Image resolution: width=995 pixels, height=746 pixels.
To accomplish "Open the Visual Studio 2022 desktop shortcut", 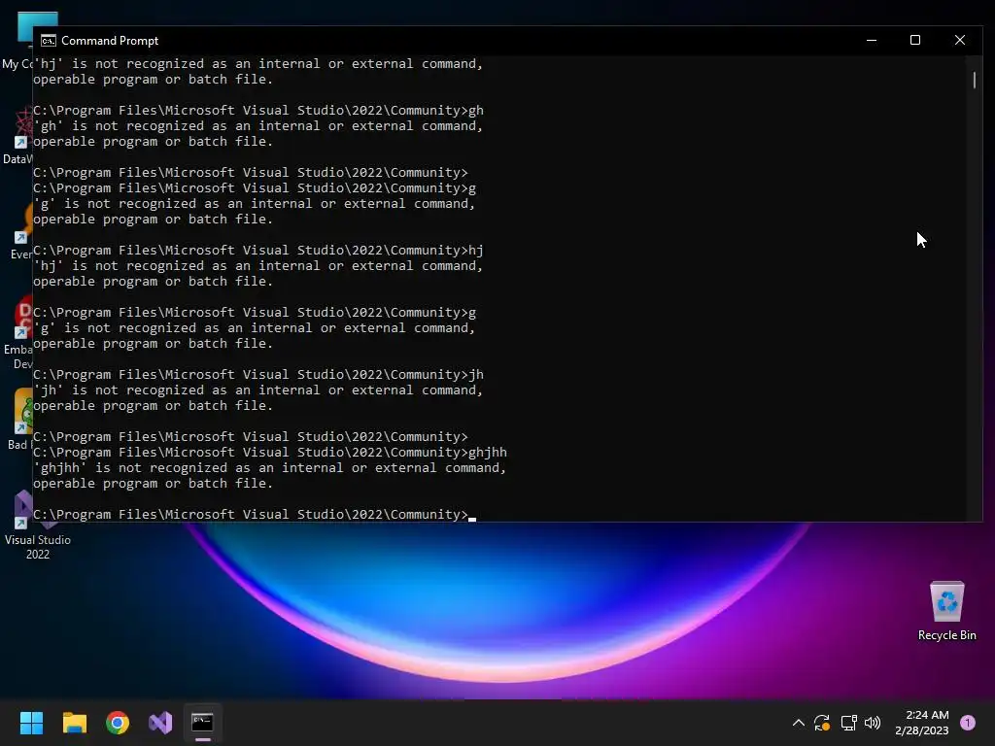I will click(x=38, y=526).
